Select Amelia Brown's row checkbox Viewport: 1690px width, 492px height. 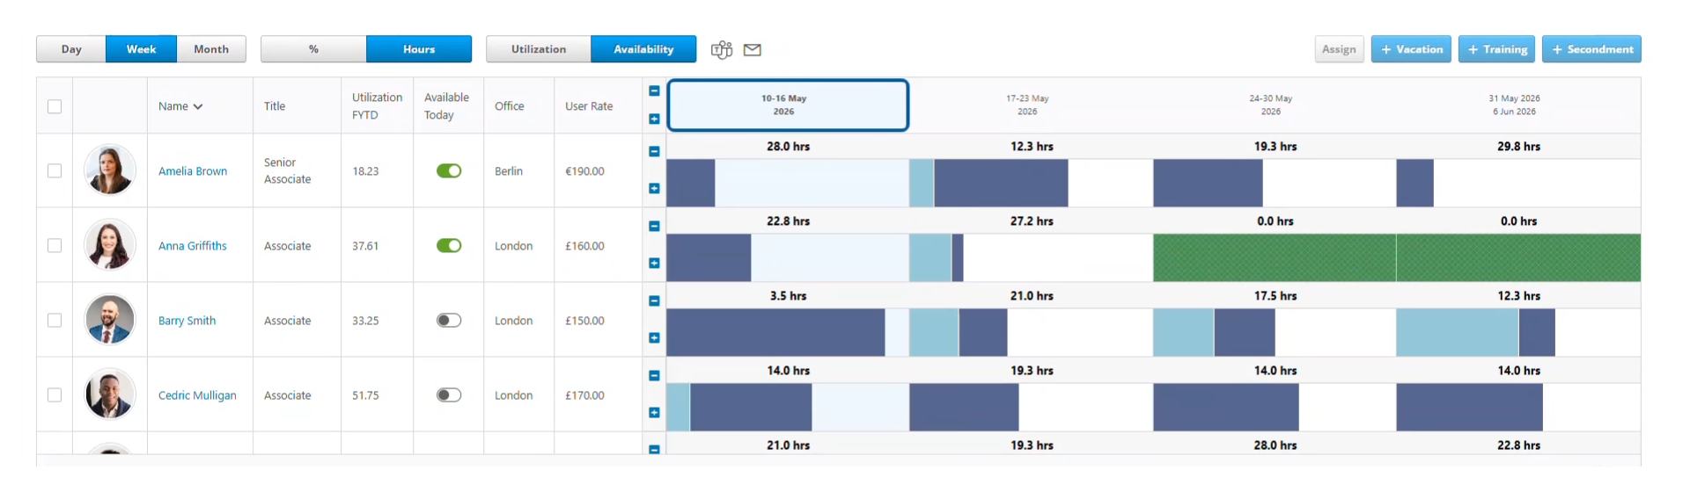pos(55,170)
